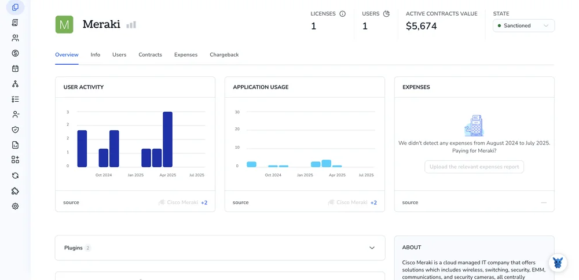Click the info icon next to Licenses
579x280 pixels.
[342, 14]
